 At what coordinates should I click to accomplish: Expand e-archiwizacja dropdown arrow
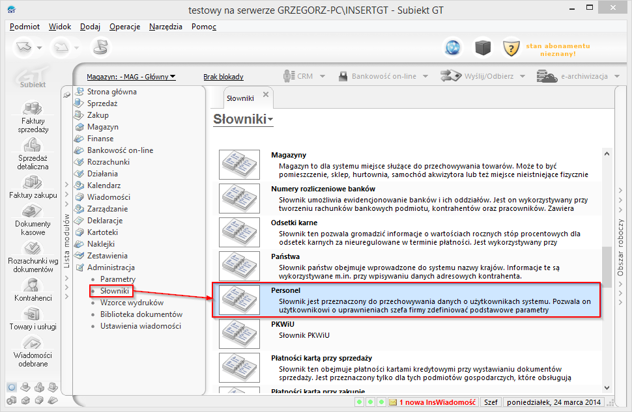[x=617, y=76]
